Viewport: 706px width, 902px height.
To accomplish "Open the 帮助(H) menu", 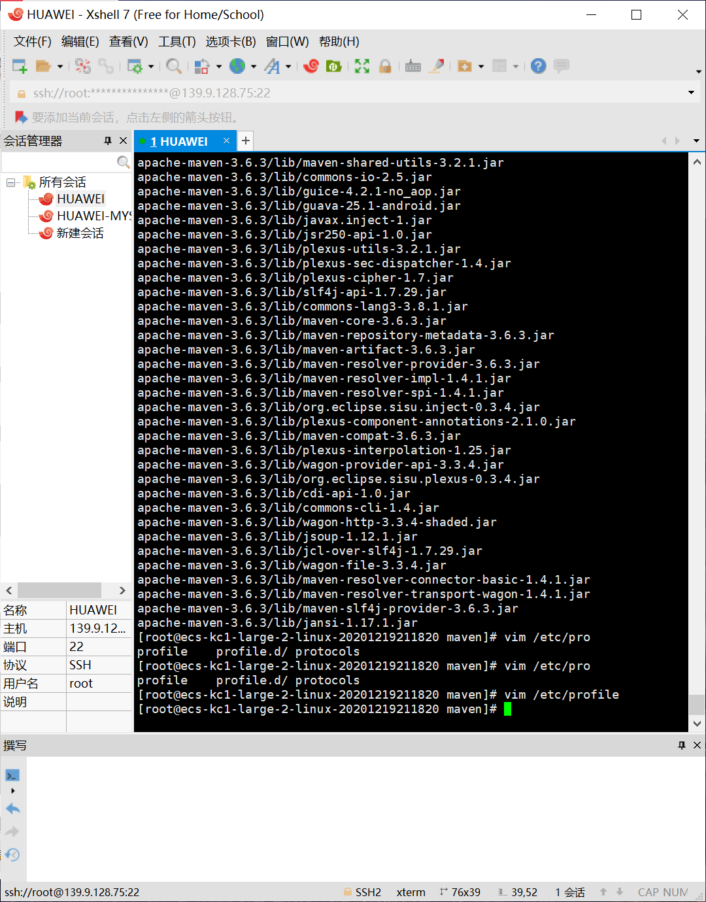I will pos(339,42).
